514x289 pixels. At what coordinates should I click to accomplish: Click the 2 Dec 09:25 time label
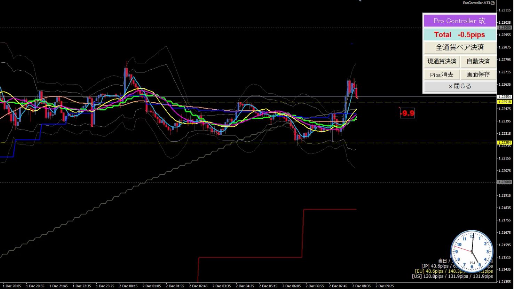point(385,286)
